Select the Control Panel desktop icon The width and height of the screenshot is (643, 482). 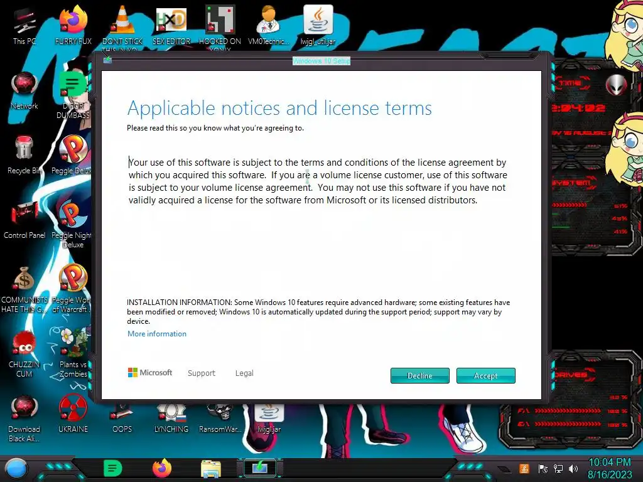(x=24, y=220)
